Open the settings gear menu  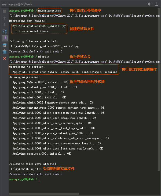coord(149,4)
